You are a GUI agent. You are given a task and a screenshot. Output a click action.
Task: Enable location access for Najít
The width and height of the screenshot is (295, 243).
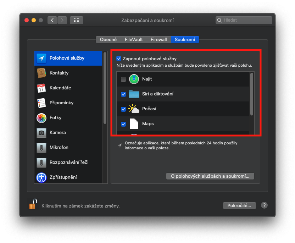click(123, 79)
